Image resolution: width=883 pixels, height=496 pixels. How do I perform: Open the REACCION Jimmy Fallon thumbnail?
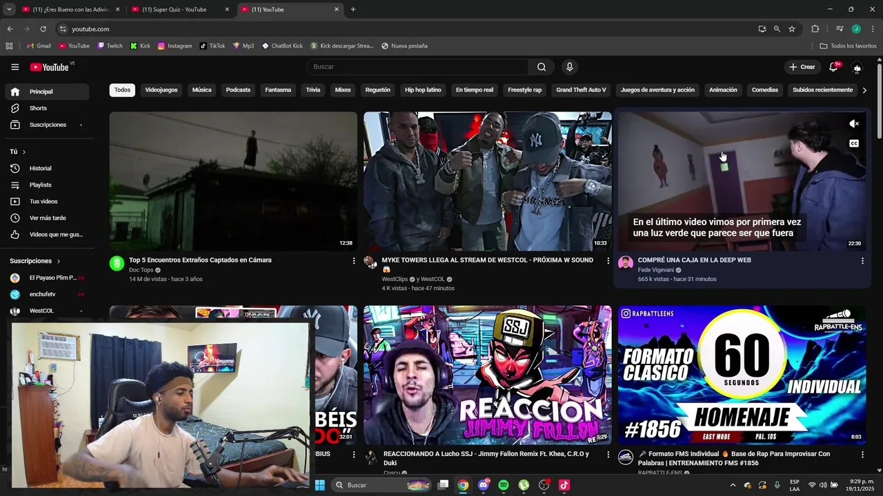(x=488, y=375)
